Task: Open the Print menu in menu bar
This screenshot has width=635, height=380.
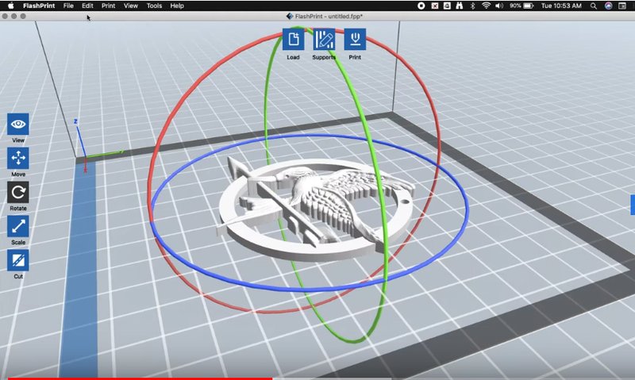Action: tap(108, 6)
